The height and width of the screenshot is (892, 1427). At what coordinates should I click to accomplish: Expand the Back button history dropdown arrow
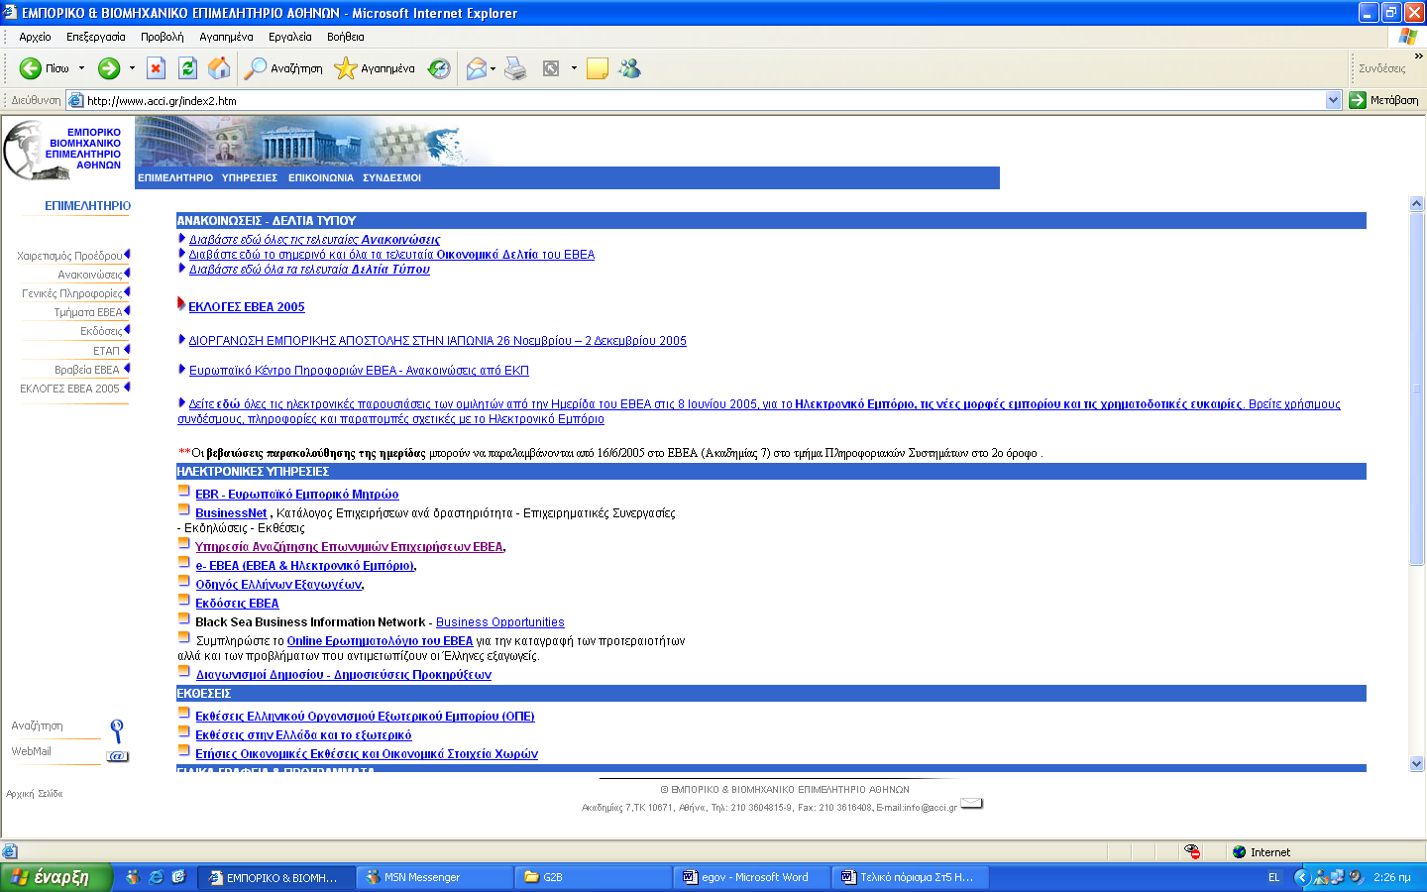tap(81, 68)
